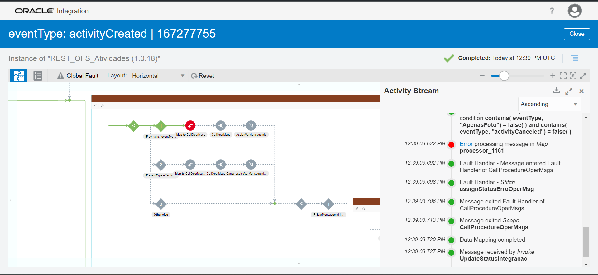Select the red failed Map to CallOperMsgs node
Screen dimensions: 598x275
(190, 125)
